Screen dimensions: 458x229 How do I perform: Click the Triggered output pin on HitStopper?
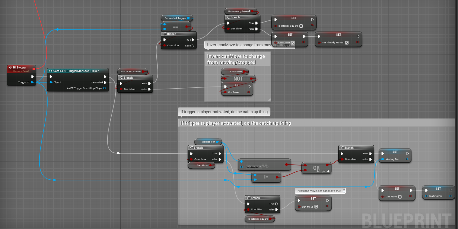tap(32, 82)
